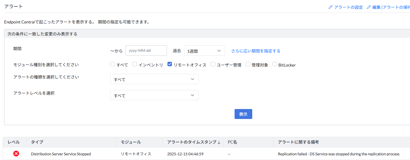
Task: Open the アラートレベル selection dropdown
Action: [154, 95]
